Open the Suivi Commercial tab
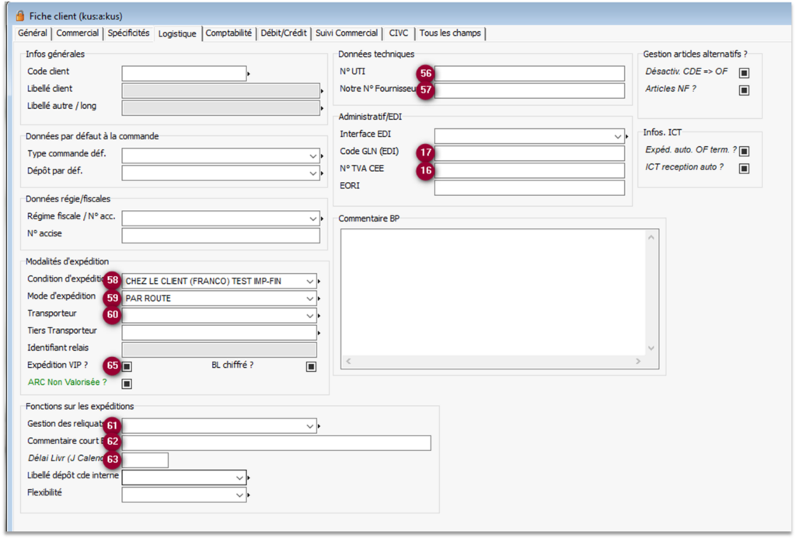Viewport: 796px width, 539px height. 347,33
